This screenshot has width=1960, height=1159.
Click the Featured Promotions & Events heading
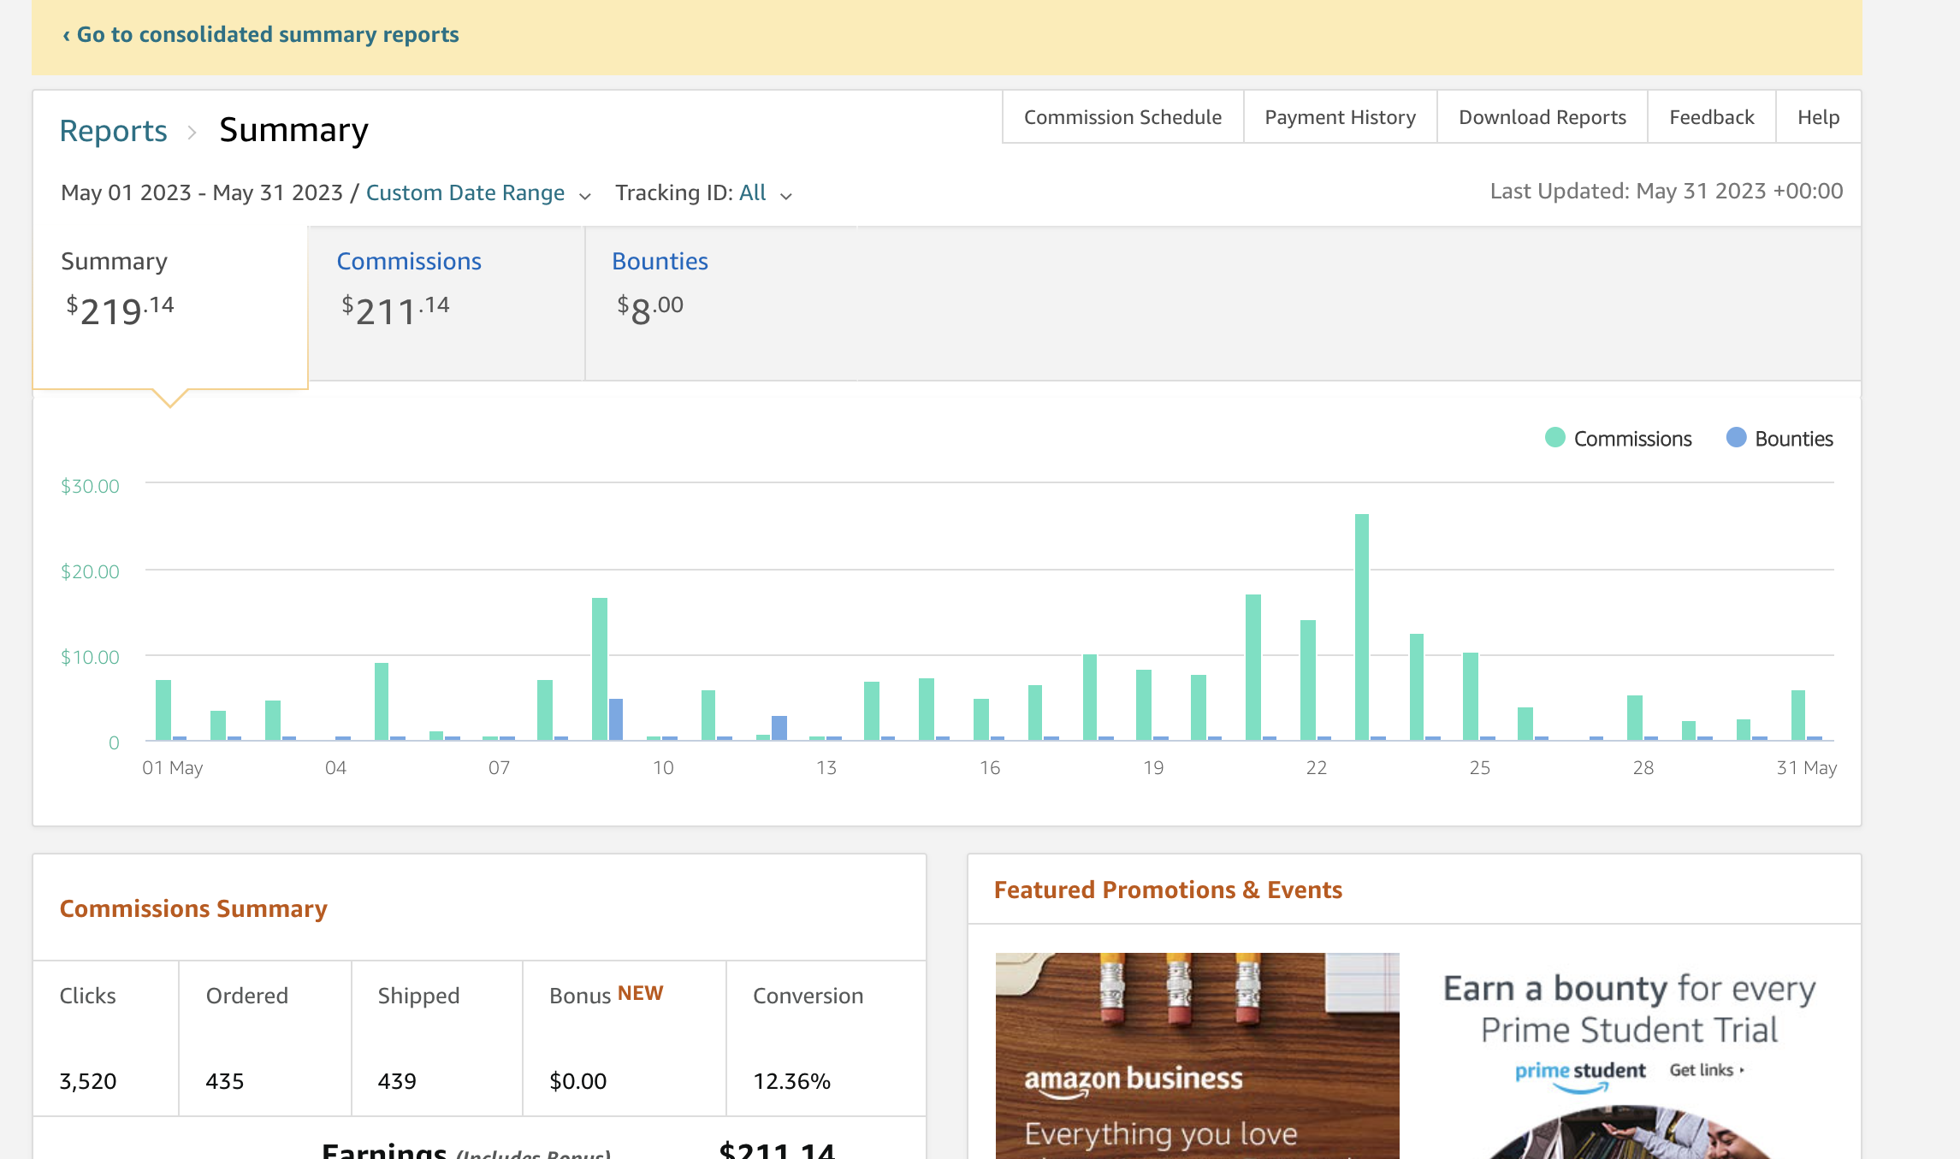(1168, 890)
